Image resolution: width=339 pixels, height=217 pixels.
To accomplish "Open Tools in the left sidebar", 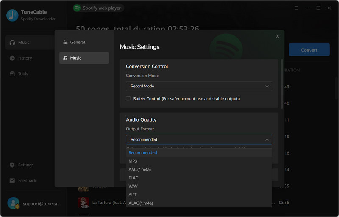I will click(x=23, y=74).
